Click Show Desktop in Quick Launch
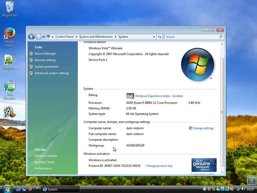257x193 pixels. pos(18,189)
